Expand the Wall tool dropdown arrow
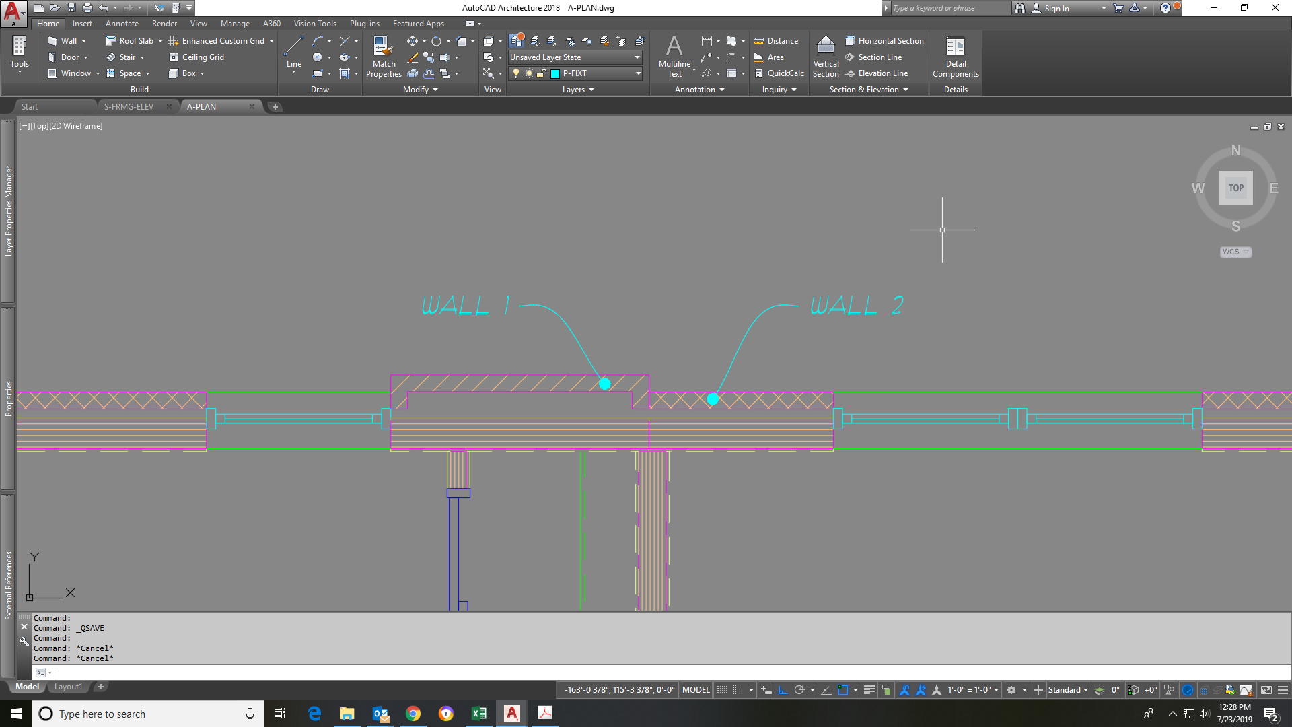 click(x=83, y=40)
